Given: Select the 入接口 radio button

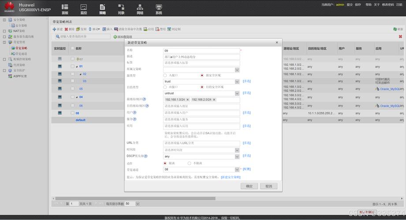Looking at the screenshot, I should (165, 75).
